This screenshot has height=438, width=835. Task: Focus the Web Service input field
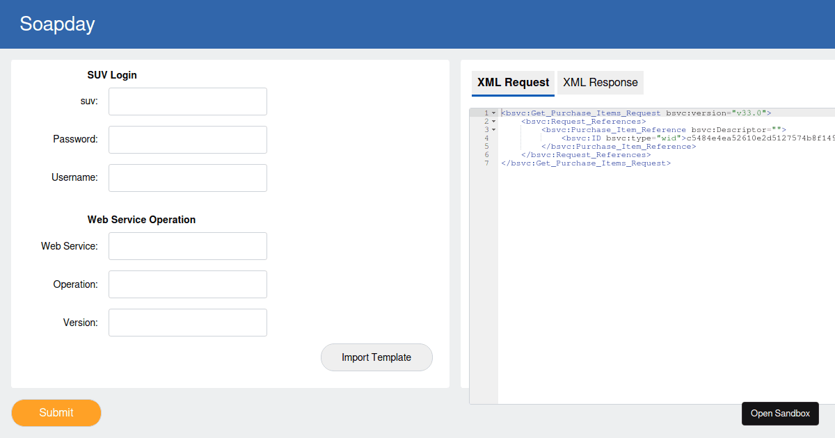(x=187, y=245)
